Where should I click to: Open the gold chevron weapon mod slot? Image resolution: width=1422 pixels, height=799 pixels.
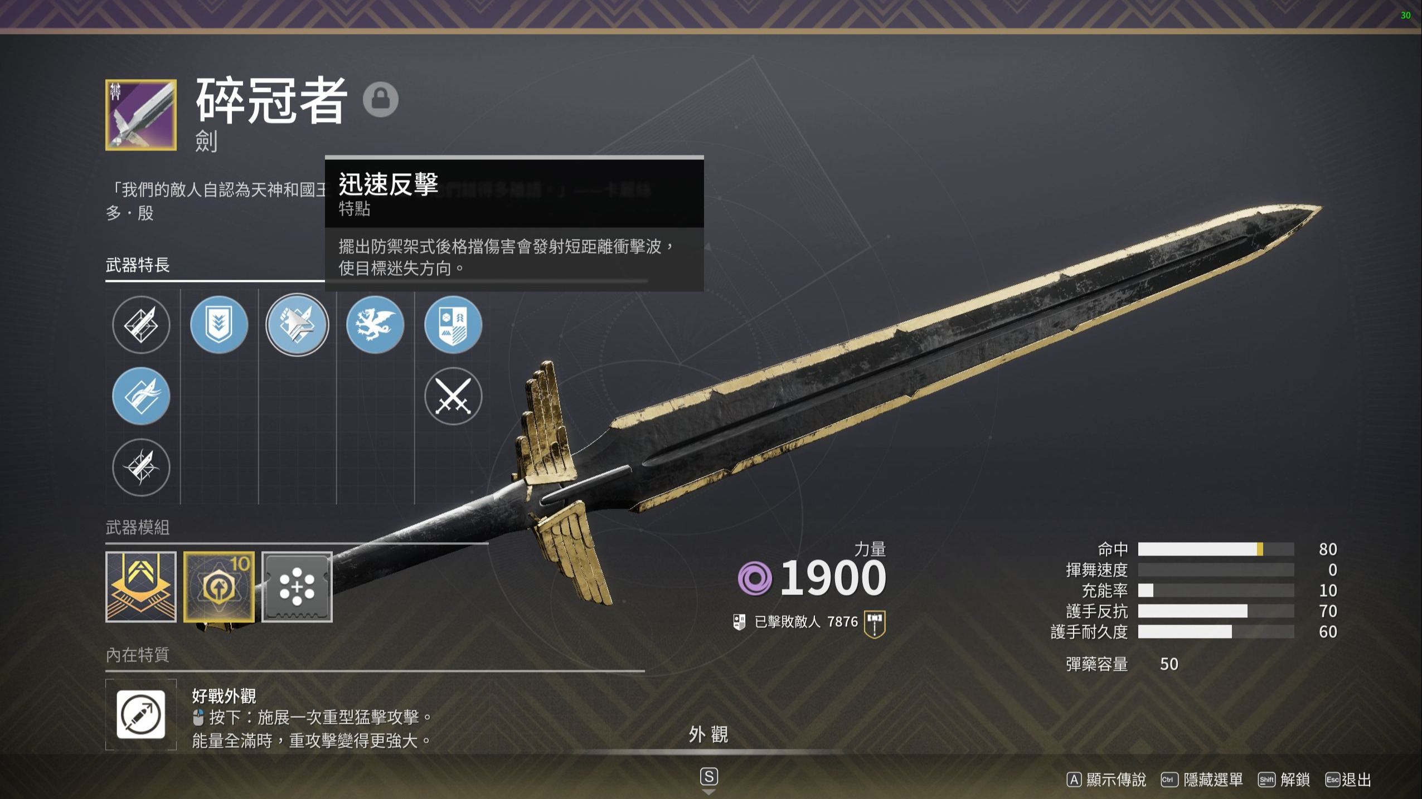[141, 587]
